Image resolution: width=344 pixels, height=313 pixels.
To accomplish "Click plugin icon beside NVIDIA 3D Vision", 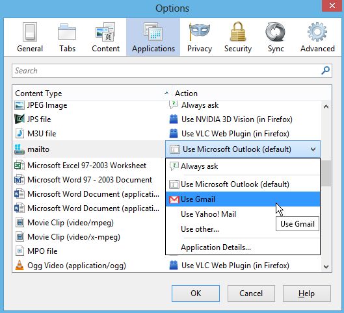I will point(174,119).
